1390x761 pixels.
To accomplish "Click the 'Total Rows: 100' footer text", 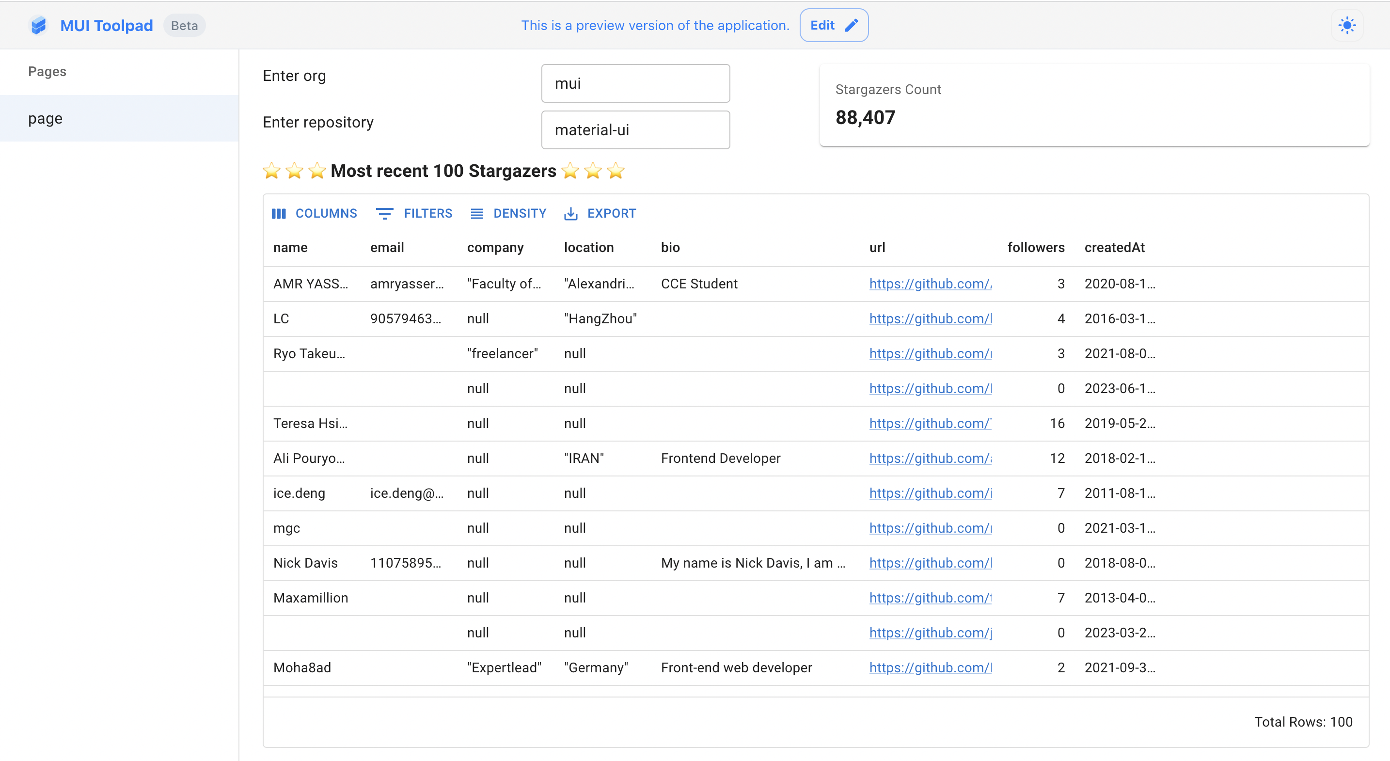I will [x=1303, y=722].
